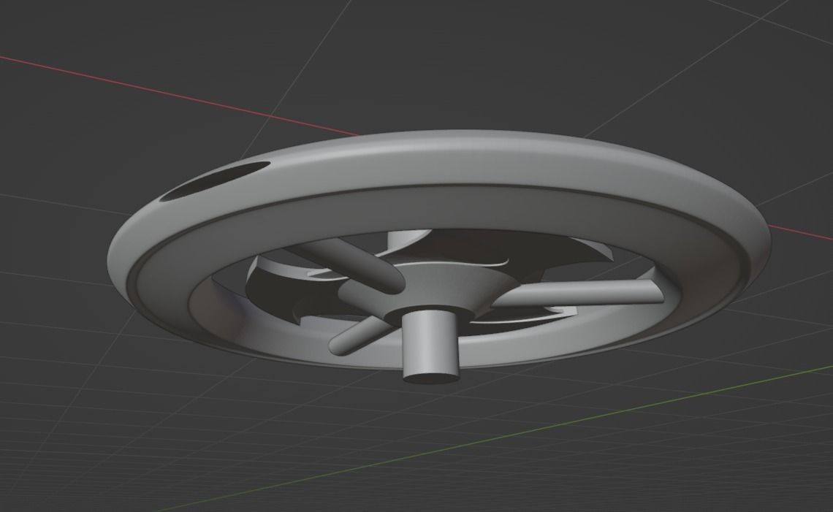833x512 pixels.
Task: Click the oval hole on the outer ring
Action: click(215, 181)
